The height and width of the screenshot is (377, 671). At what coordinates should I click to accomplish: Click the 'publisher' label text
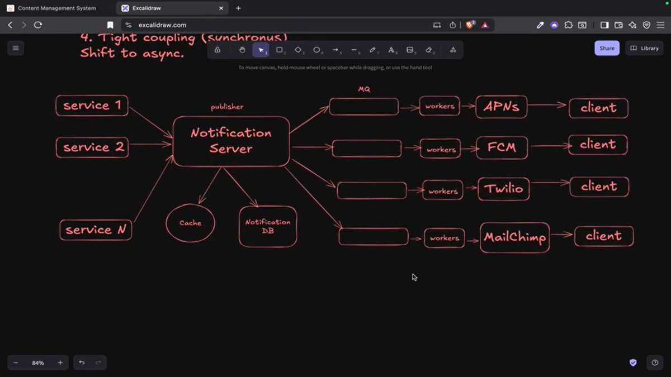pos(227,107)
